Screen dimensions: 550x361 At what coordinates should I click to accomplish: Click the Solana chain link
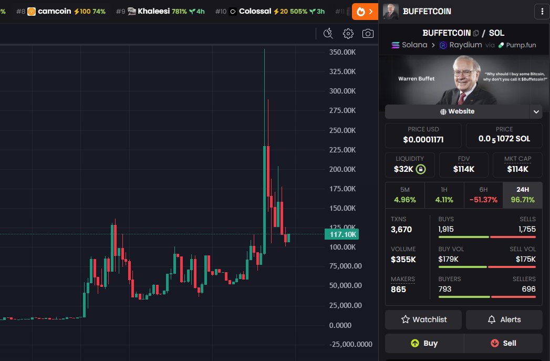(x=409, y=45)
